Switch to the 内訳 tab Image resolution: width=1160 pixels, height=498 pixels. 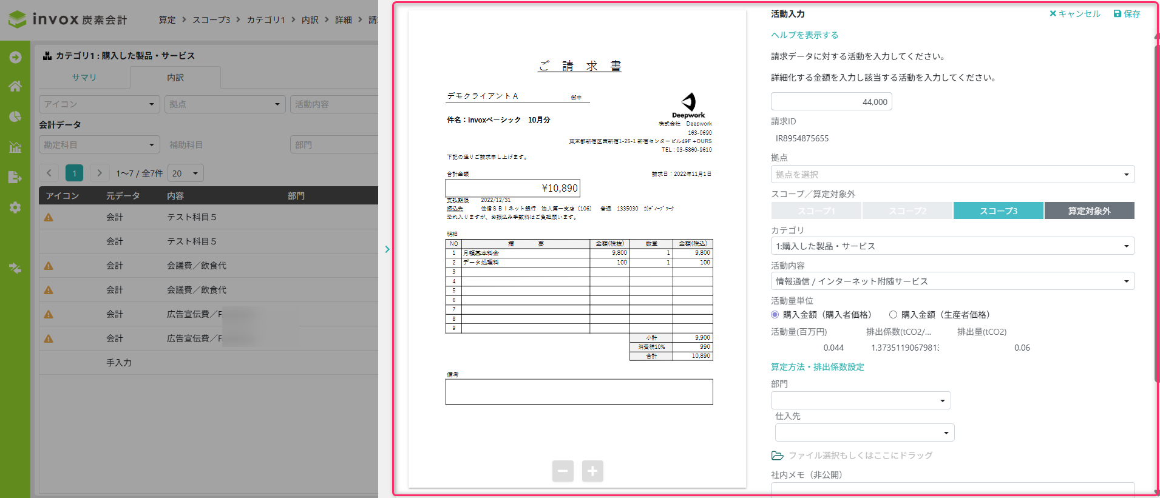(175, 78)
